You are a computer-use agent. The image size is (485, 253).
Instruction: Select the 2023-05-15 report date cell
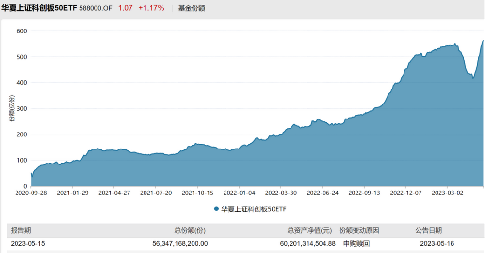(28, 244)
